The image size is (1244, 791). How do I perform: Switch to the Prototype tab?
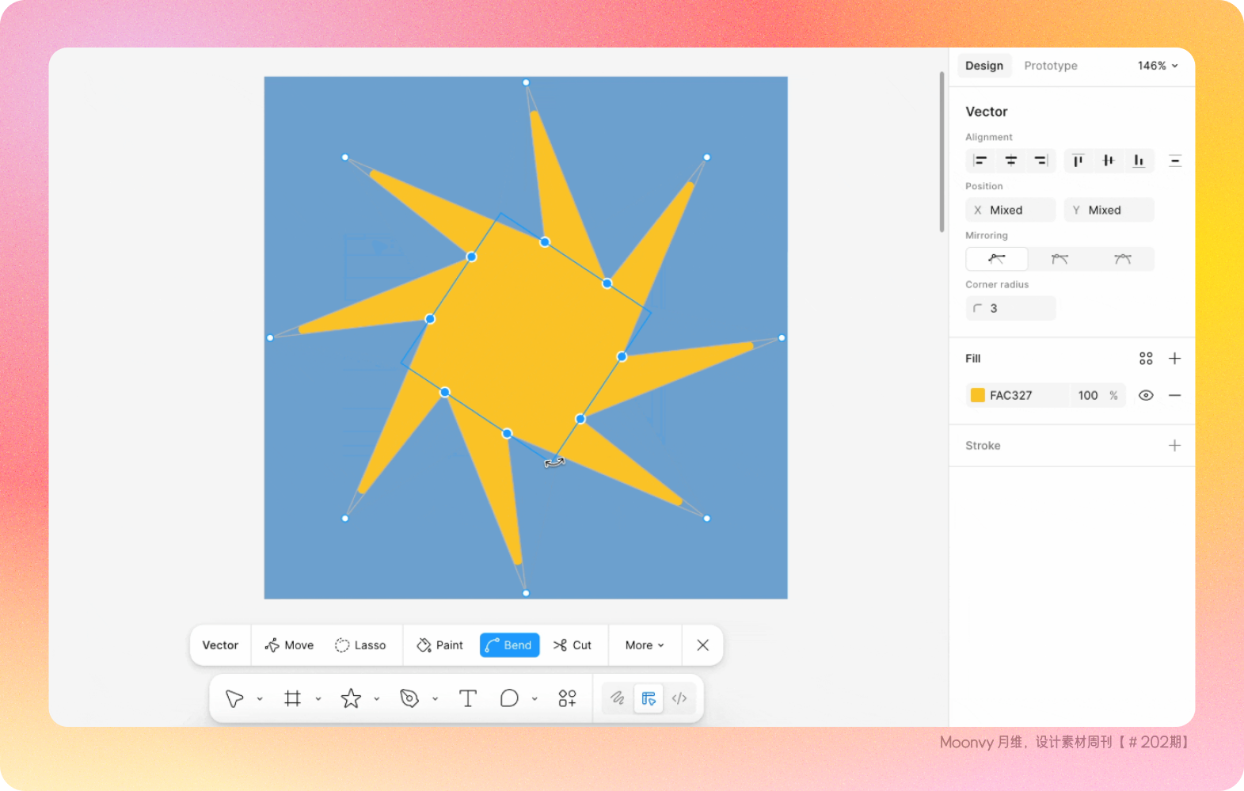click(1050, 66)
